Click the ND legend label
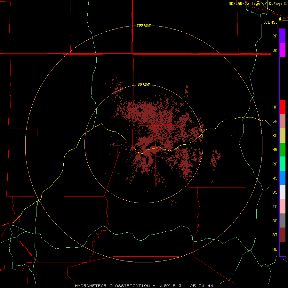 coord(275,249)
